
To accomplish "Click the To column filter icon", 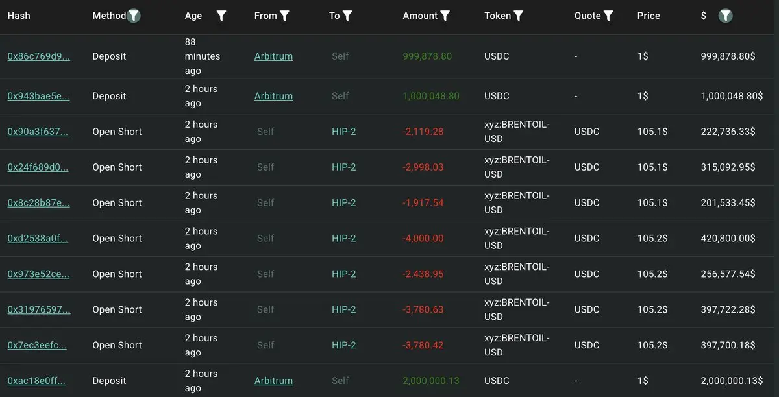I will coord(347,16).
